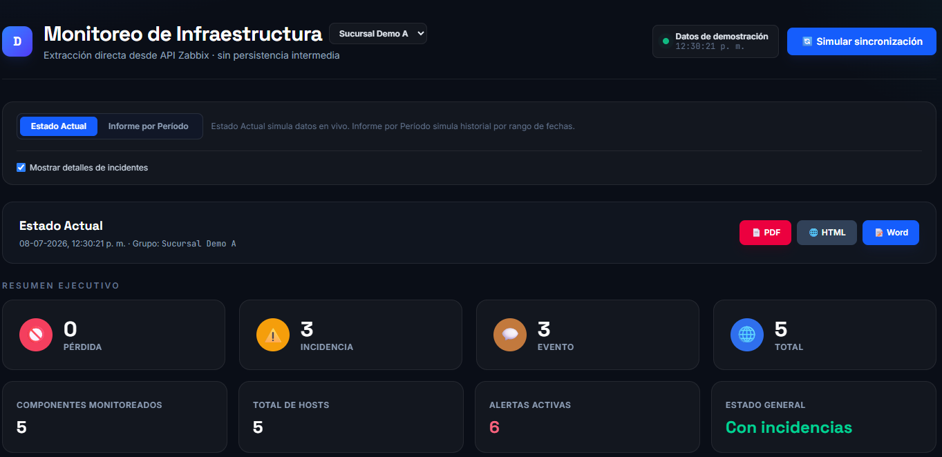Click the blue D logo icon

(x=17, y=41)
